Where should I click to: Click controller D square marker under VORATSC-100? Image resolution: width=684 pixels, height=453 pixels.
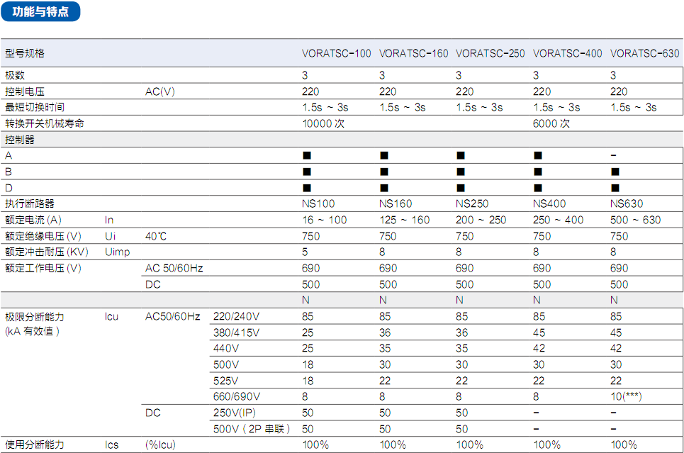pyautogui.click(x=307, y=188)
